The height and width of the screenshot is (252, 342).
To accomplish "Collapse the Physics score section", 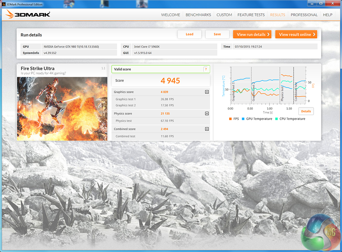I will 207,113.
